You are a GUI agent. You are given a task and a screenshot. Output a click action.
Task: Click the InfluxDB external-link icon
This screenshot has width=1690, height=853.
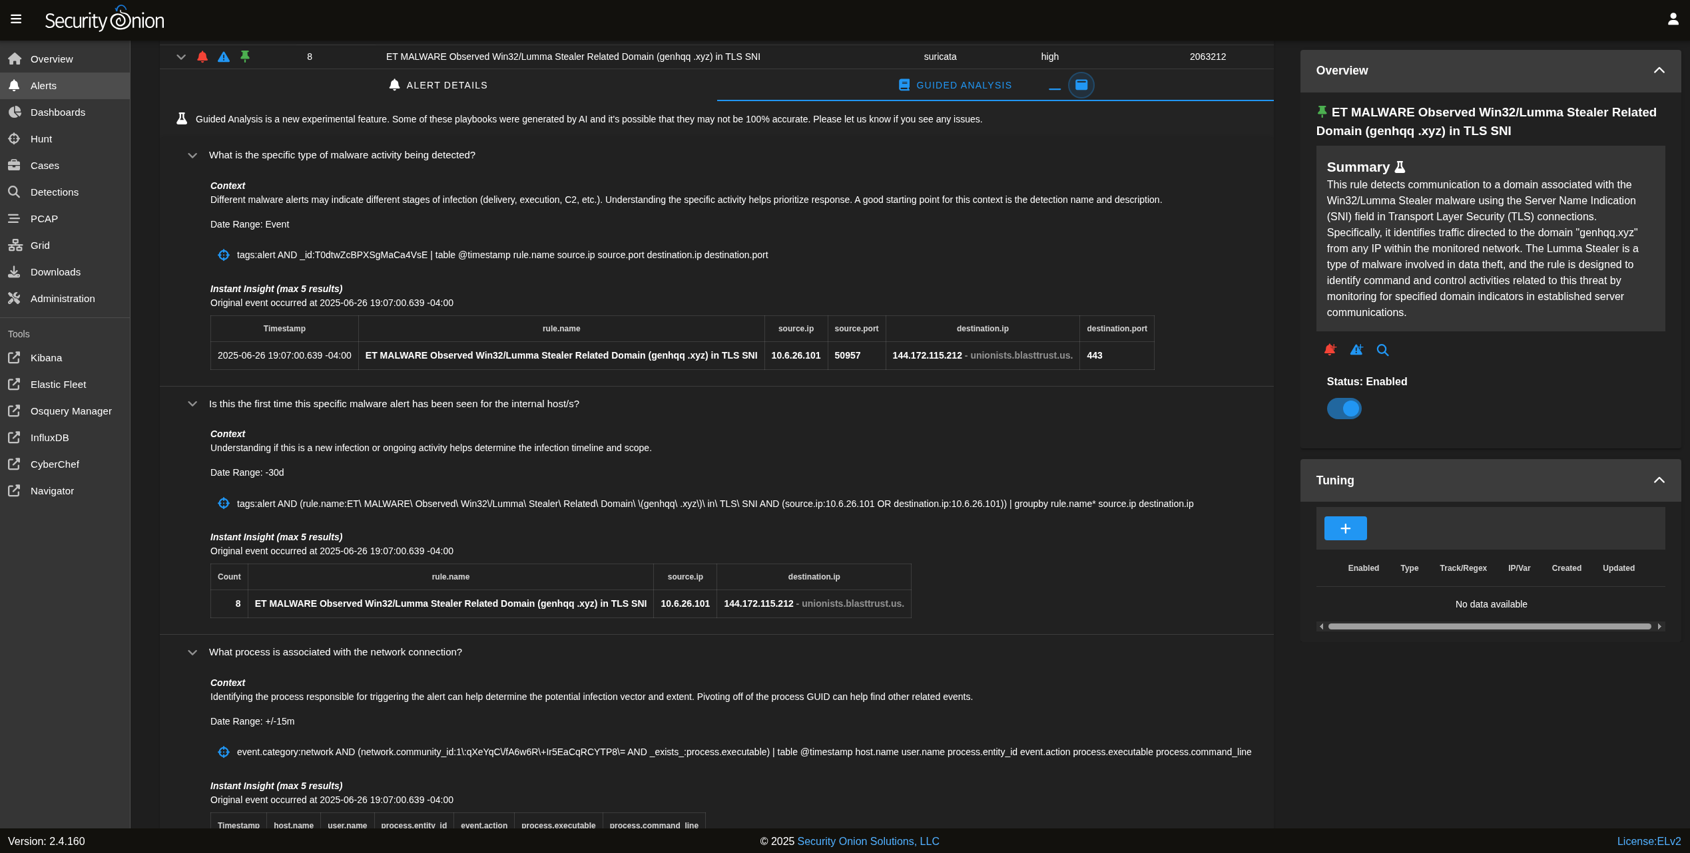[x=14, y=437]
